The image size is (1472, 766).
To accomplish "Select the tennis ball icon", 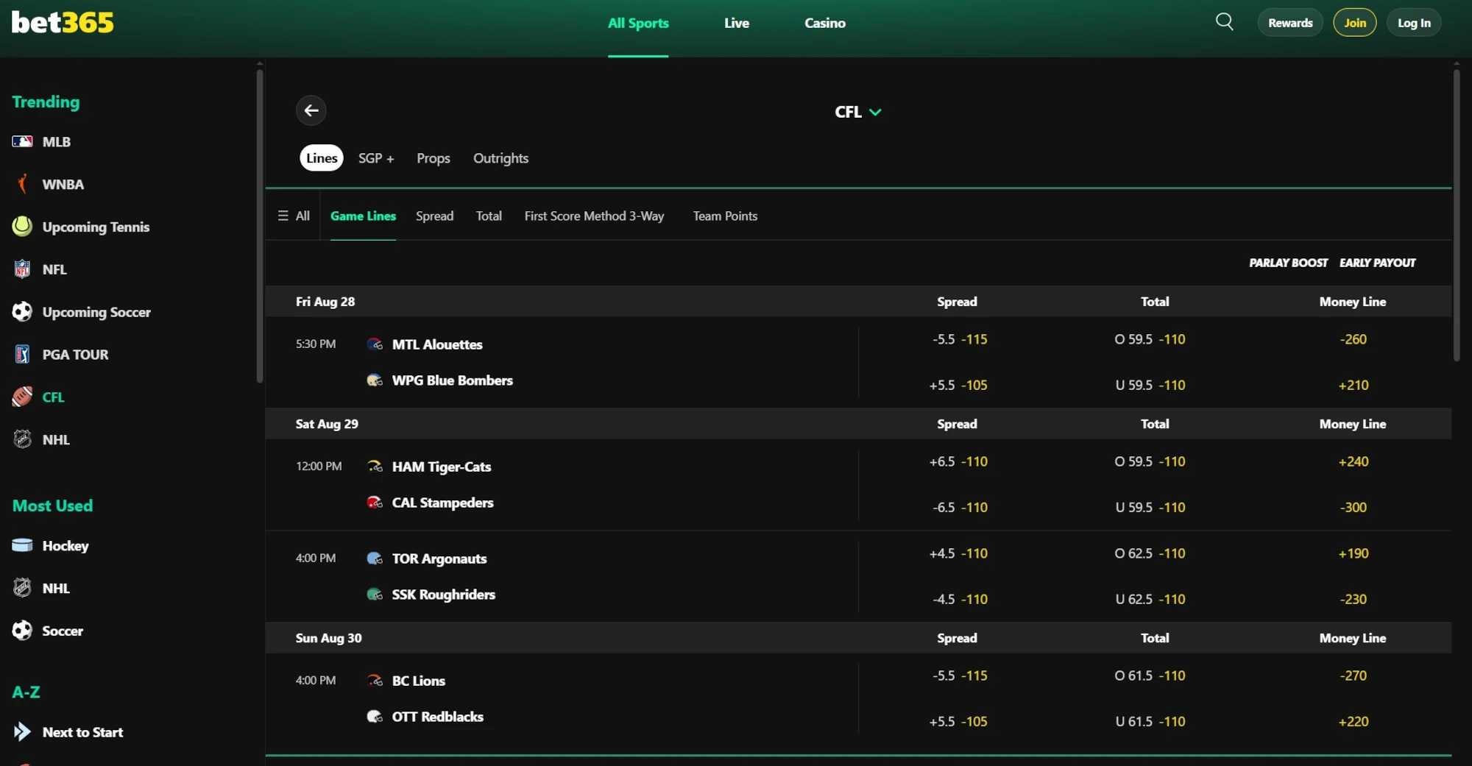I will (x=22, y=227).
